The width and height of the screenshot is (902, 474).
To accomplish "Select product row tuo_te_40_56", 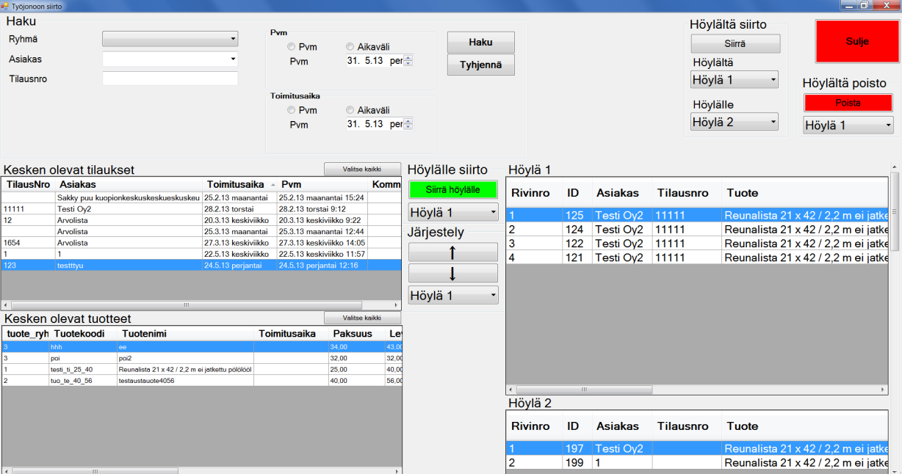I will coord(202,381).
